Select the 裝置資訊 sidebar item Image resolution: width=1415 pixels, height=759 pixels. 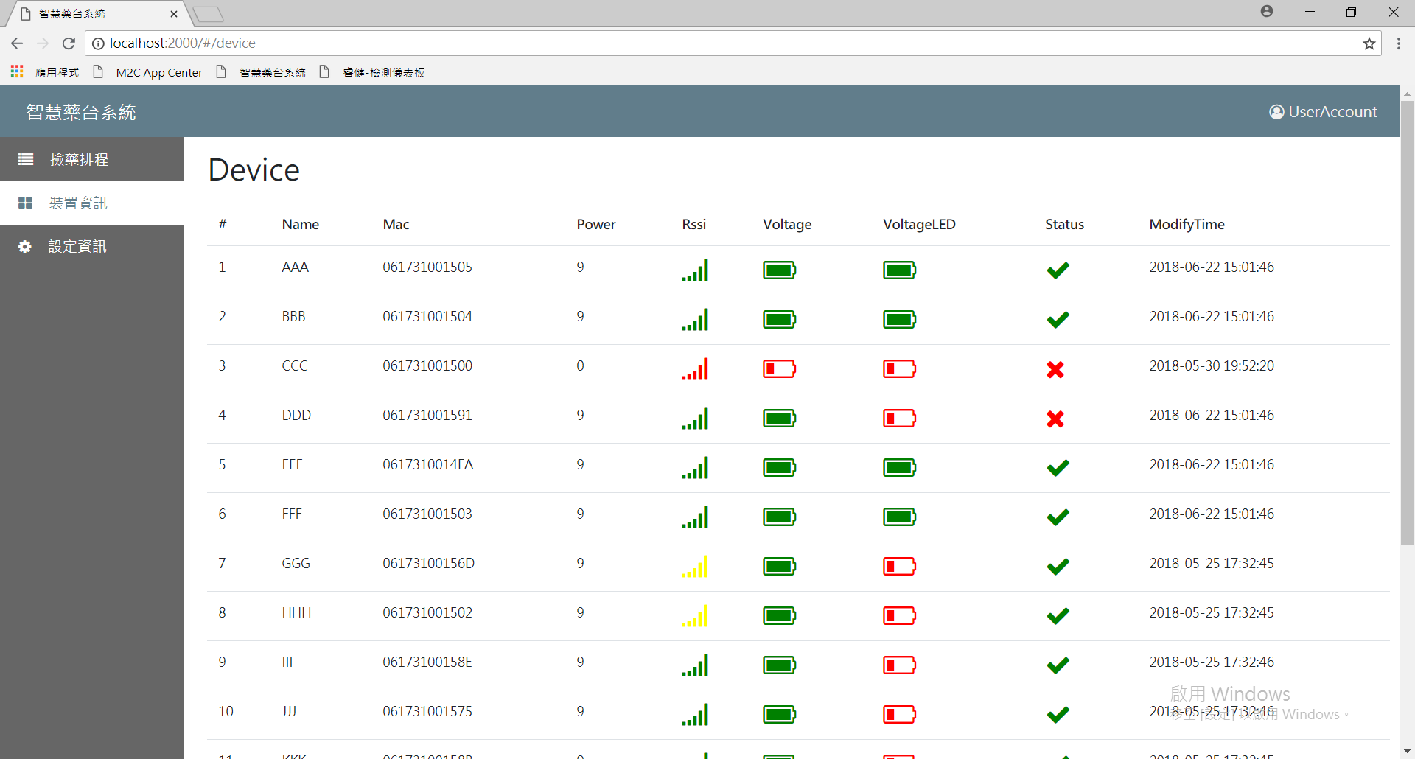(92, 203)
